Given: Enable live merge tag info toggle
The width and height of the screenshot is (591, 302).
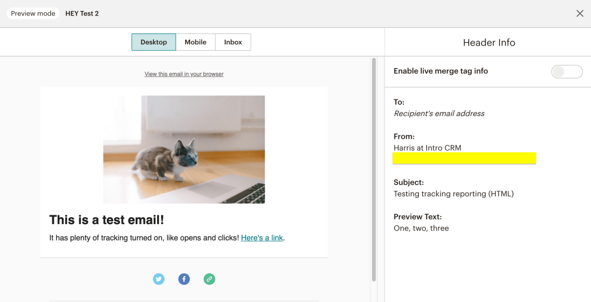Looking at the screenshot, I should pos(566,72).
